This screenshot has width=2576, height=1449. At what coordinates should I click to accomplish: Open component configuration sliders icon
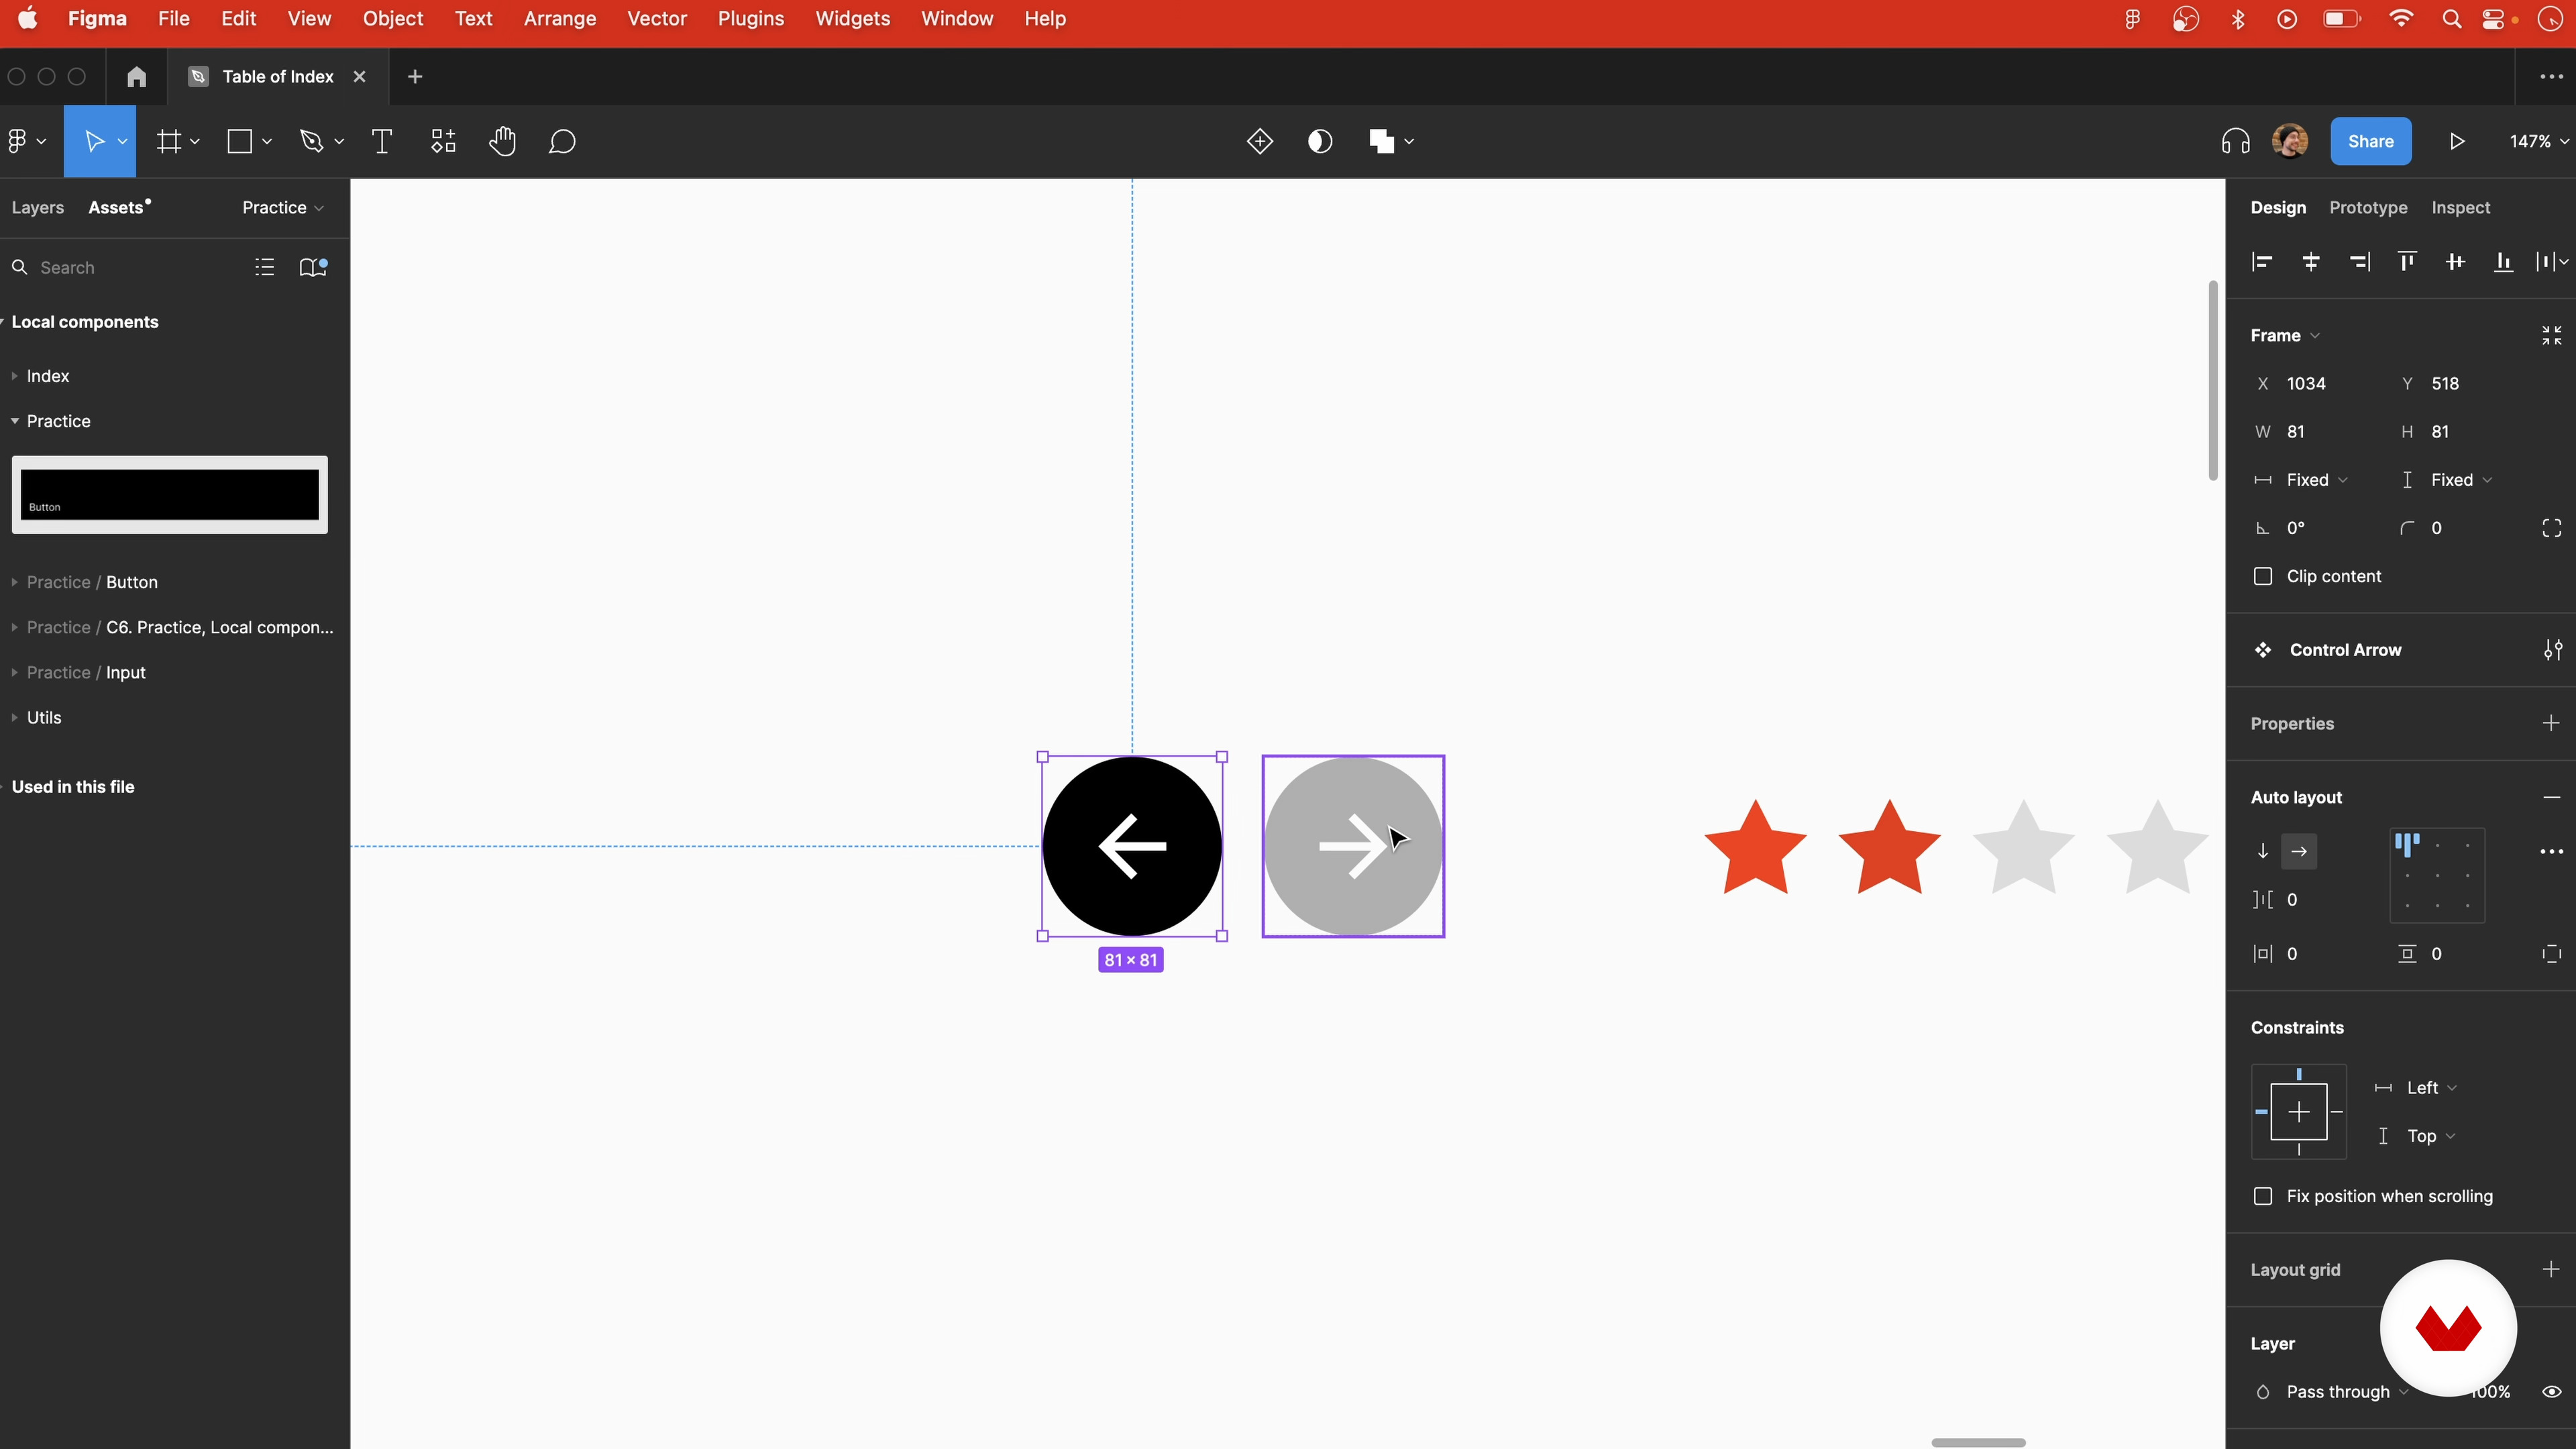click(x=2553, y=650)
